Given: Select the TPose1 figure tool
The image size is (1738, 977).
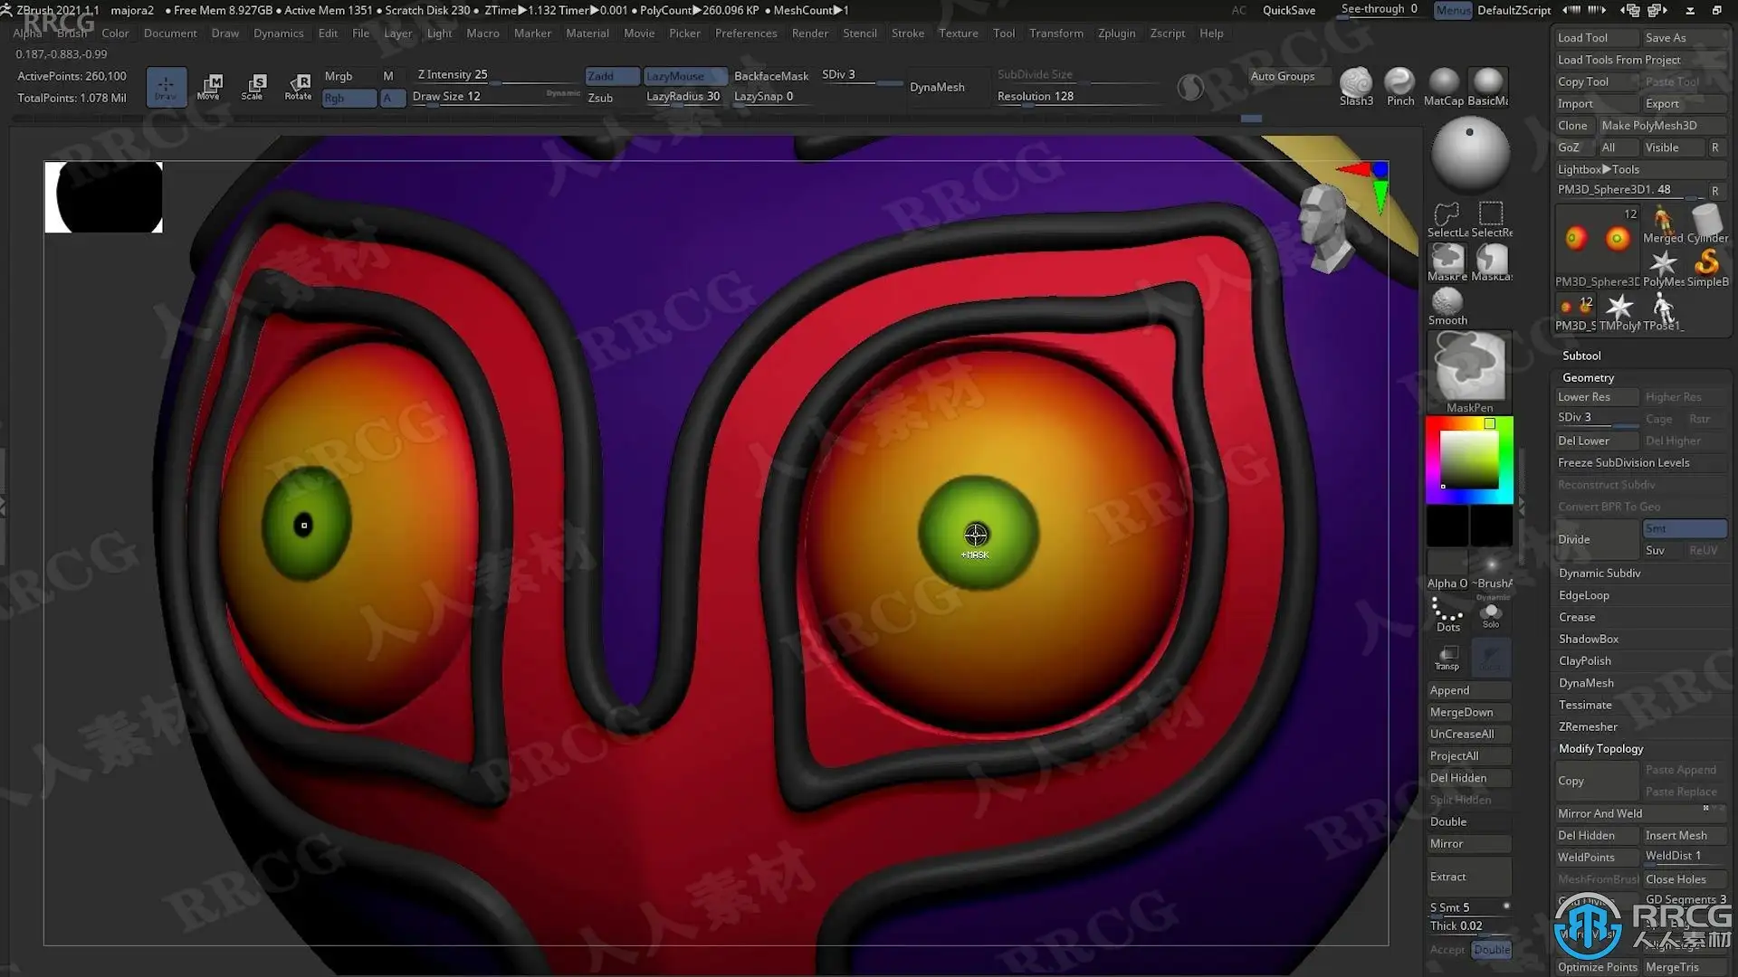Looking at the screenshot, I should pyautogui.click(x=1663, y=312).
